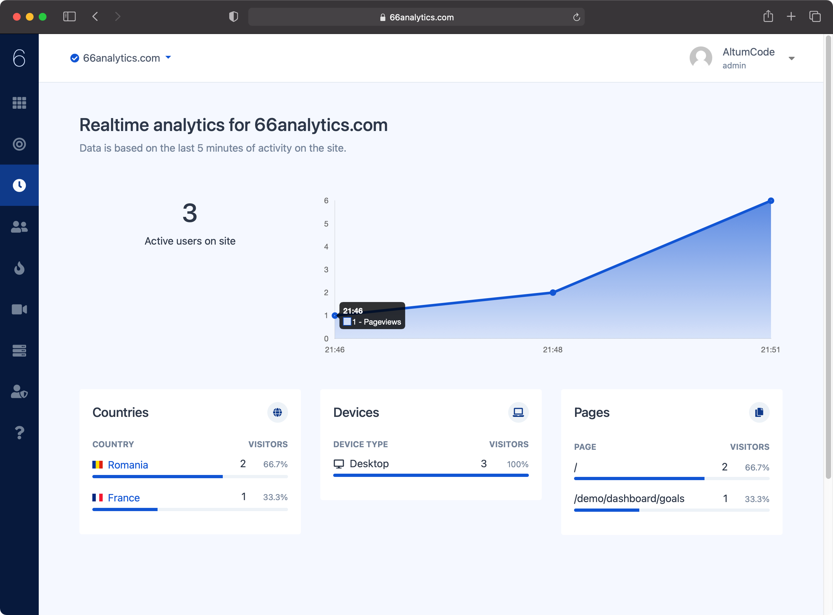833x615 pixels.
Task: Click the server data icon in sidebar
Action: tap(19, 350)
